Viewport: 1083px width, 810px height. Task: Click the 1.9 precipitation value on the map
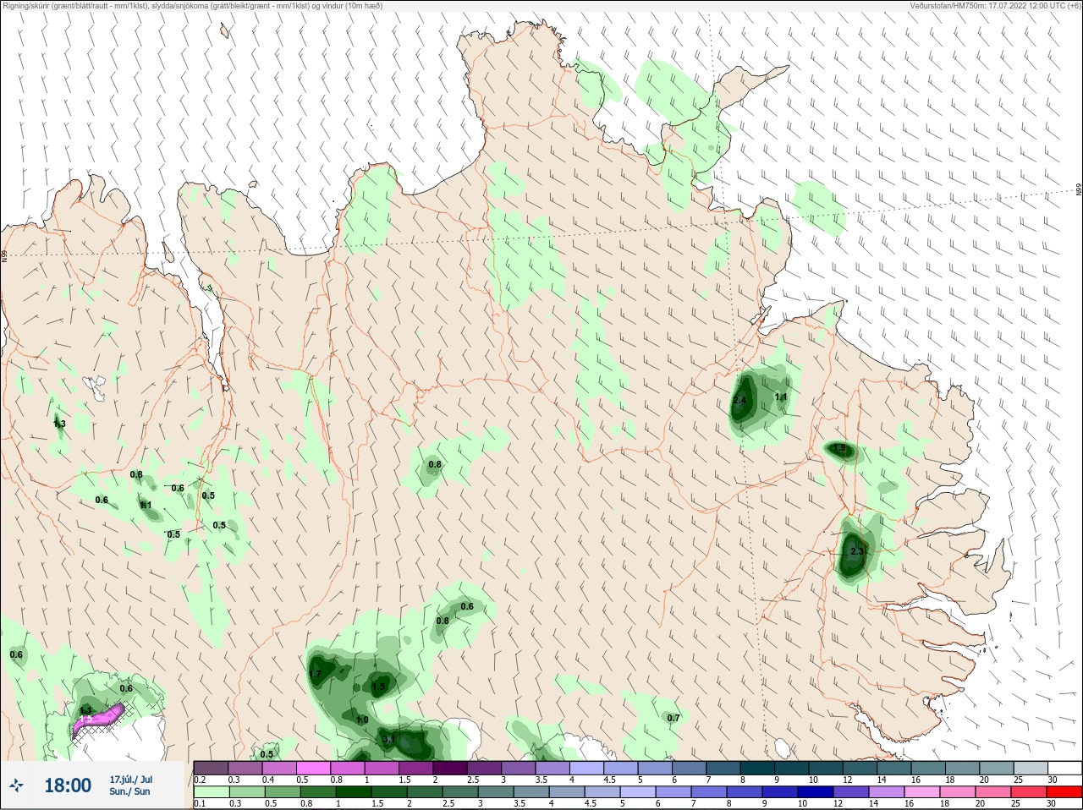(x=840, y=448)
